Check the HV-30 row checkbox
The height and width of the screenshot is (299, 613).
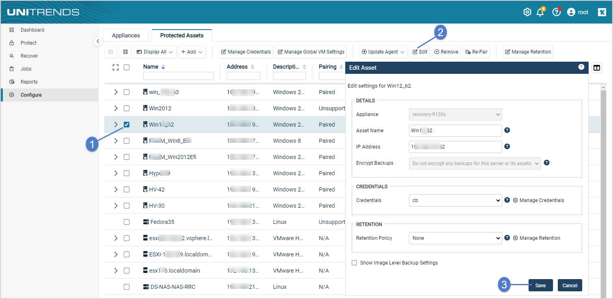pyautogui.click(x=127, y=206)
